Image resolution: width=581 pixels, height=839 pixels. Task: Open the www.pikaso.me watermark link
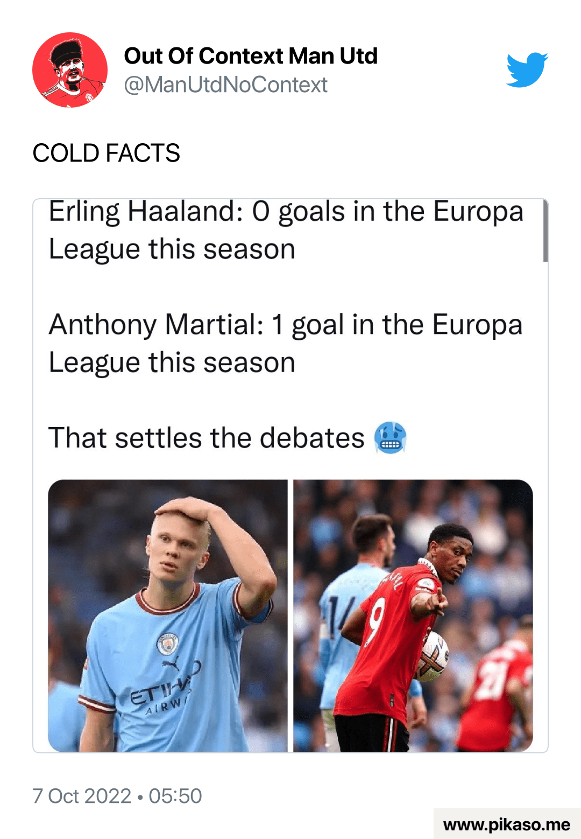pyautogui.click(x=507, y=824)
